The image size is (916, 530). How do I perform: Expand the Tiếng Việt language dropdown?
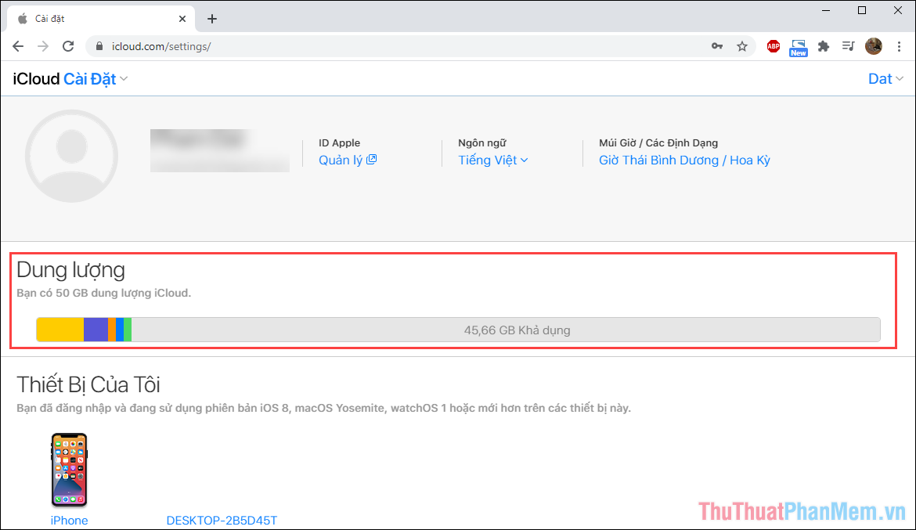[493, 160]
